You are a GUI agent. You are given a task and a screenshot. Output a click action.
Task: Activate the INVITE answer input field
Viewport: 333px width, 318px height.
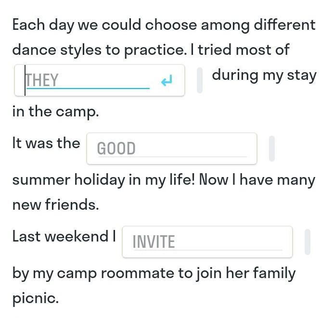[207, 242]
